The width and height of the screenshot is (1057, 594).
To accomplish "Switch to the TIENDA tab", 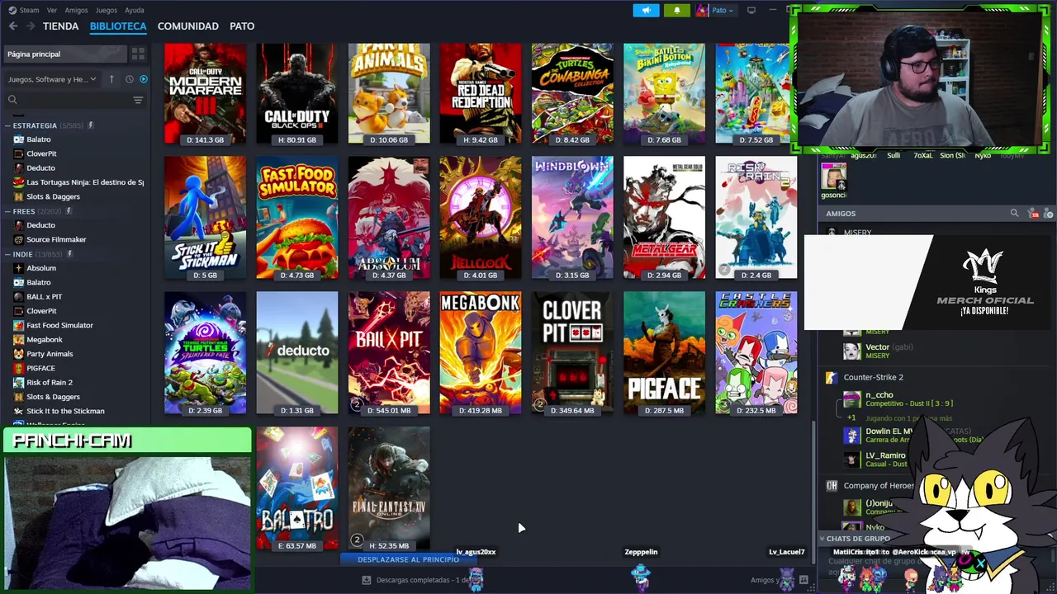I will tap(60, 26).
